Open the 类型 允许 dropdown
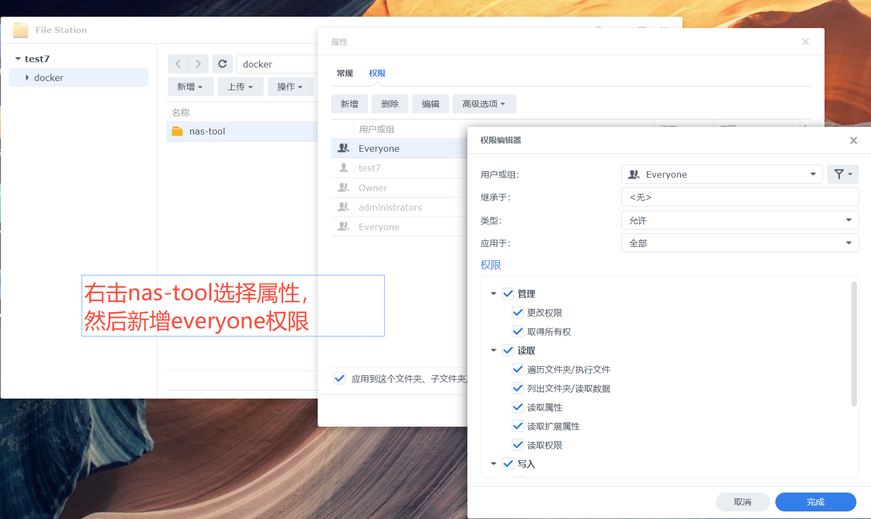The height and width of the screenshot is (519, 871). click(740, 220)
